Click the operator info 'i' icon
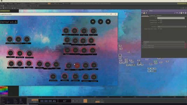 tap(146, 13)
